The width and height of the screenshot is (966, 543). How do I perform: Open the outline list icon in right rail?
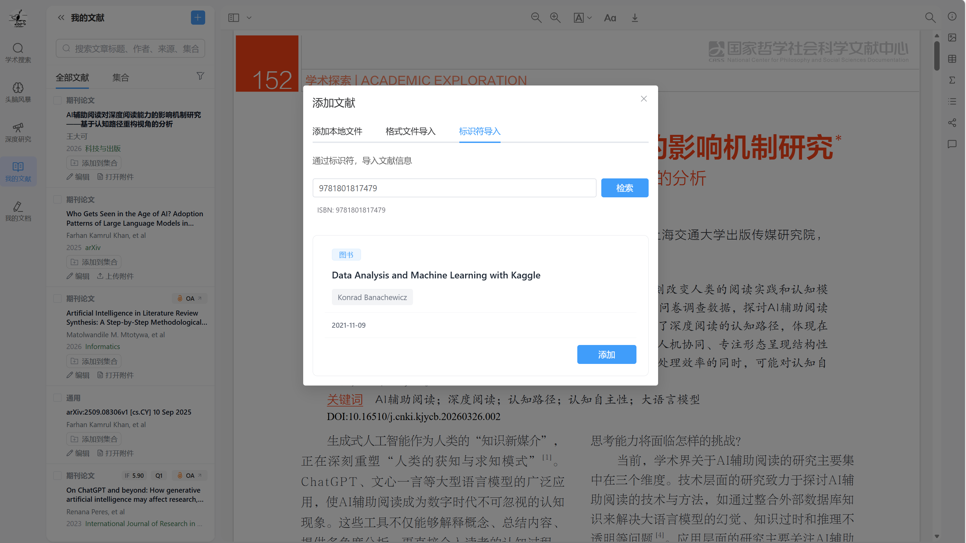[x=952, y=101]
